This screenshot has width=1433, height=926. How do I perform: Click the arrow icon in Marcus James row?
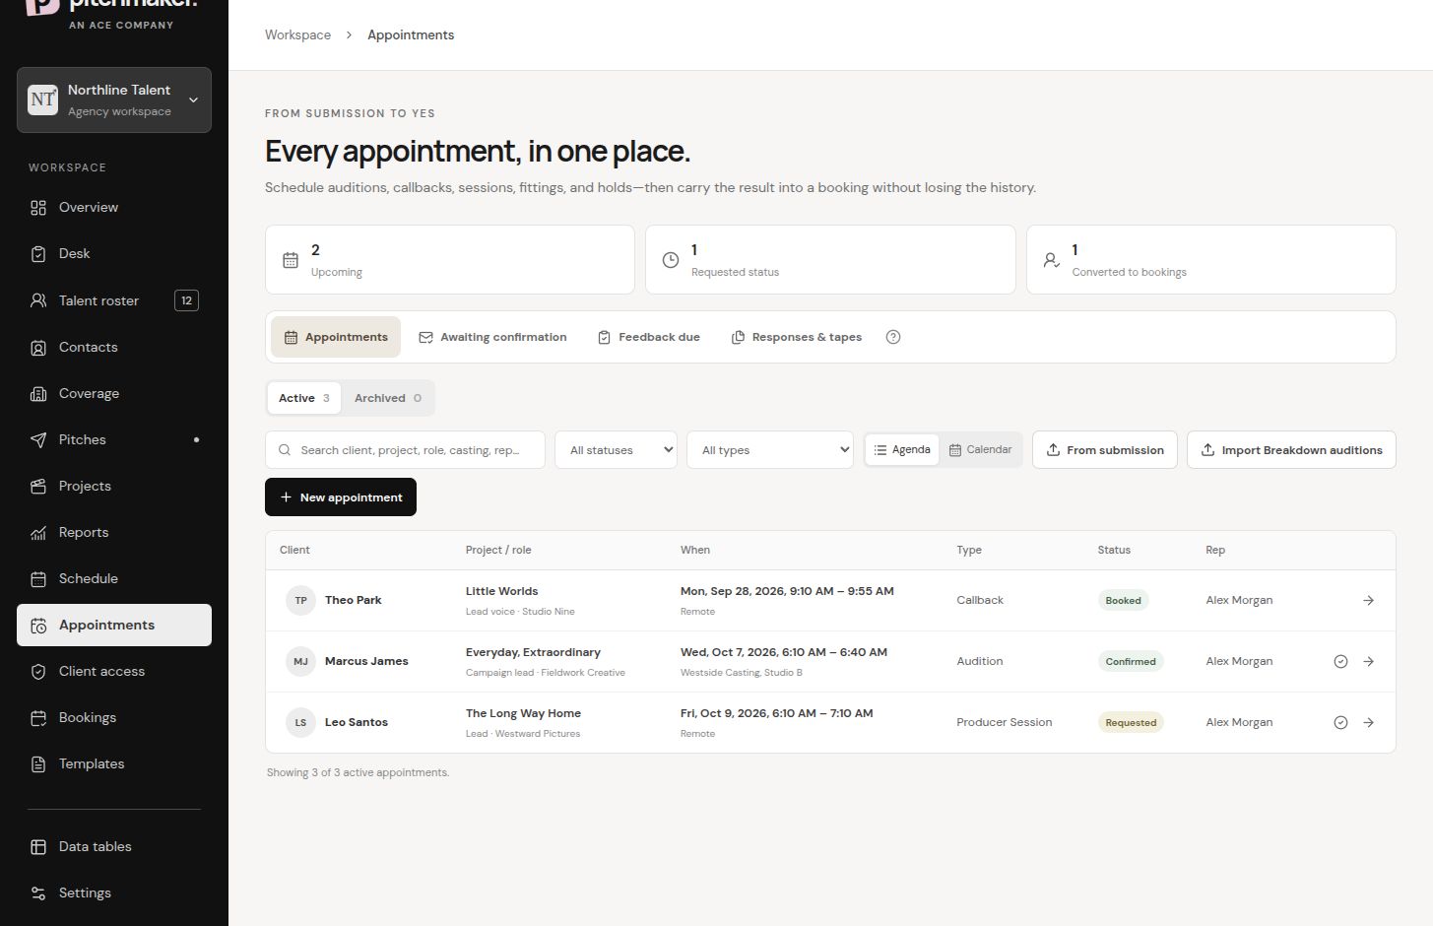coord(1368,661)
